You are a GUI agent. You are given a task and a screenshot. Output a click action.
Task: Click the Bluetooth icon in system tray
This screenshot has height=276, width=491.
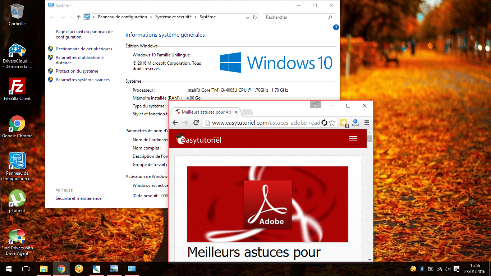(x=422, y=269)
